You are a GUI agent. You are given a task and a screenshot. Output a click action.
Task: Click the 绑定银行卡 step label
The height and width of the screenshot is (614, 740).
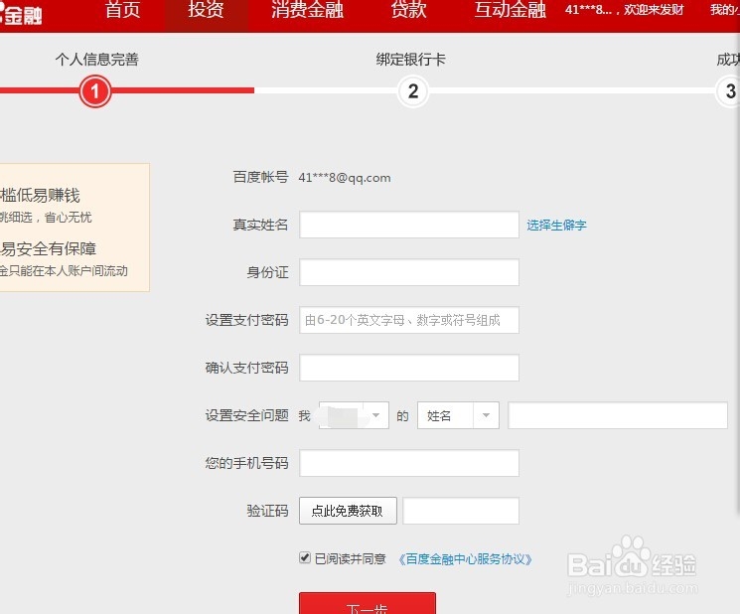pyautogui.click(x=411, y=60)
